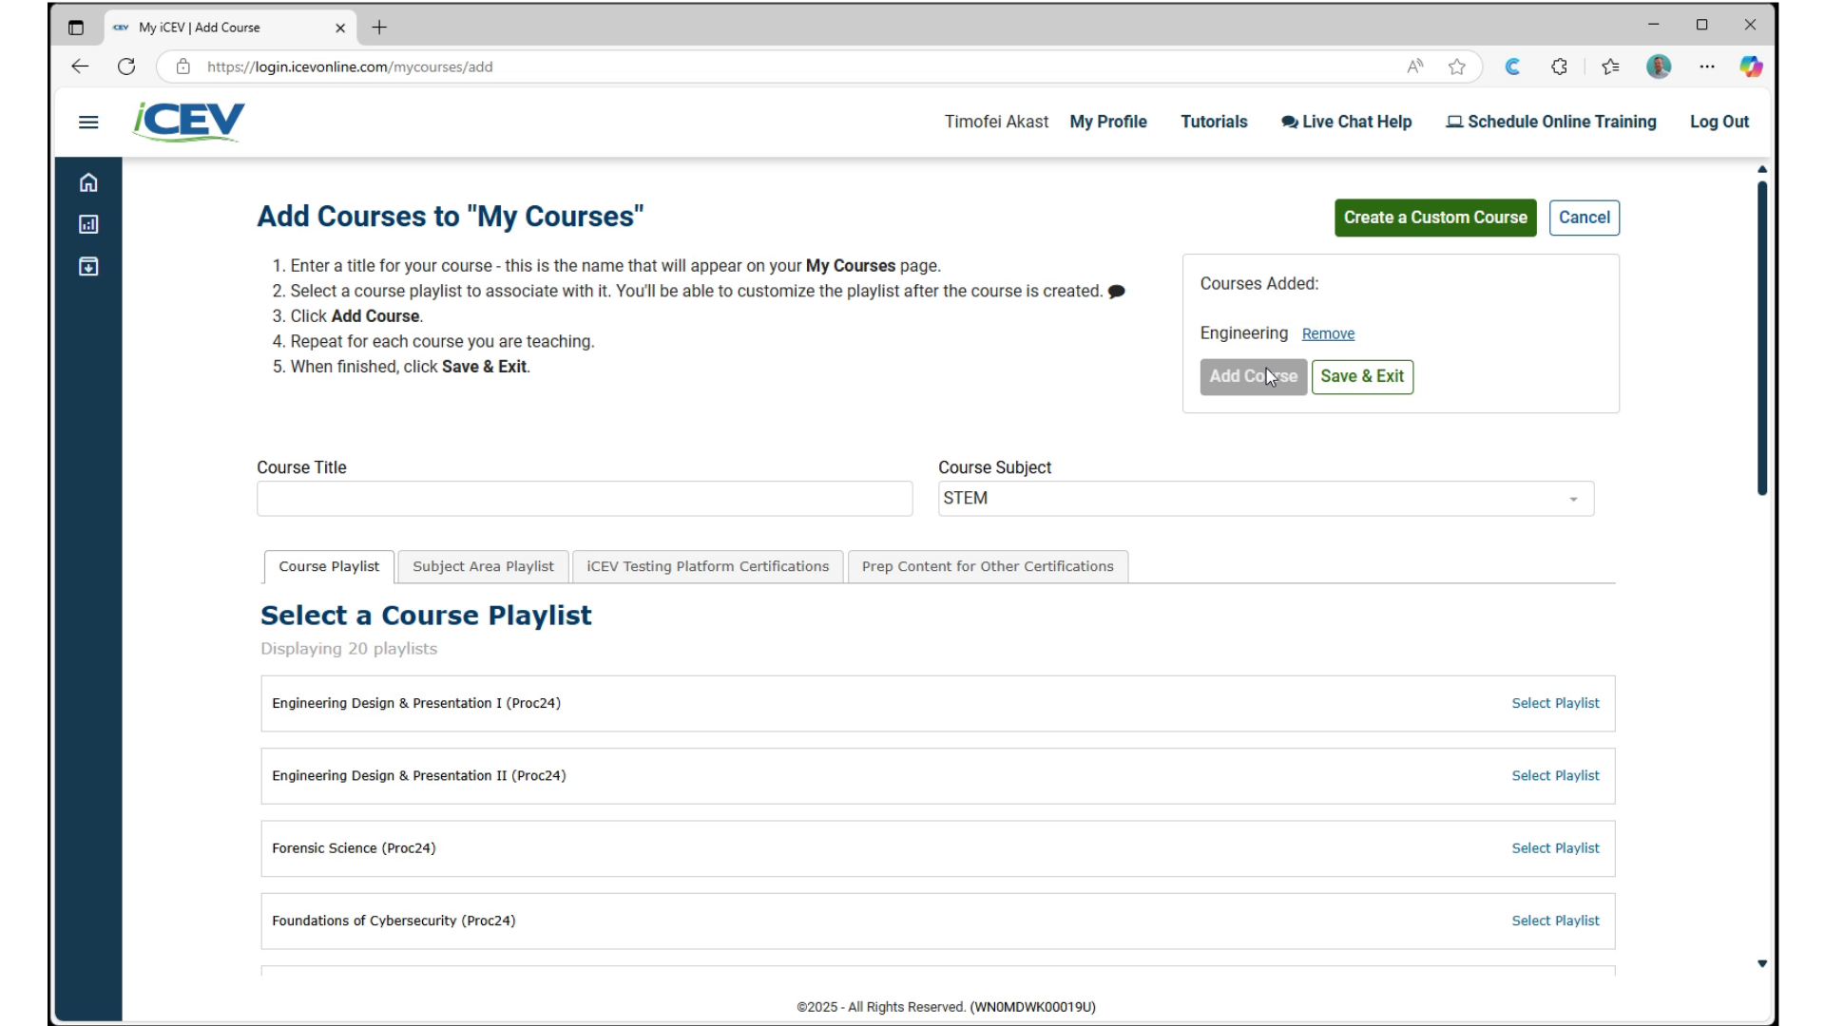
Task: Open the browser profile avatar
Action: click(x=1659, y=66)
